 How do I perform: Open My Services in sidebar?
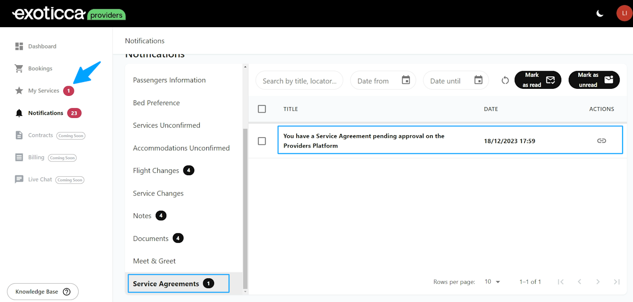pos(44,91)
